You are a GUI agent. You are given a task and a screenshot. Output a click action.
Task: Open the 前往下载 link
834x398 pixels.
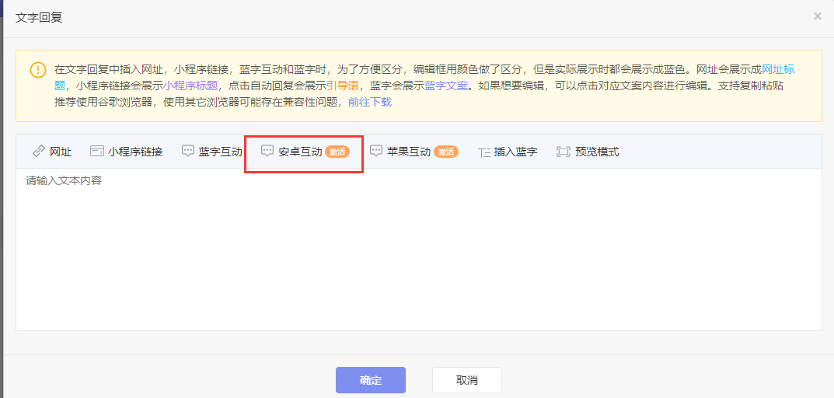tap(370, 102)
